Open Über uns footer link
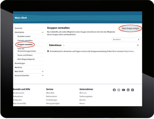Screen dimensions: 154x119 click(x=83, y=93)
